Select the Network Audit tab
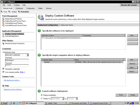This screenshot has height=105, width=140. tap(8, 8)
